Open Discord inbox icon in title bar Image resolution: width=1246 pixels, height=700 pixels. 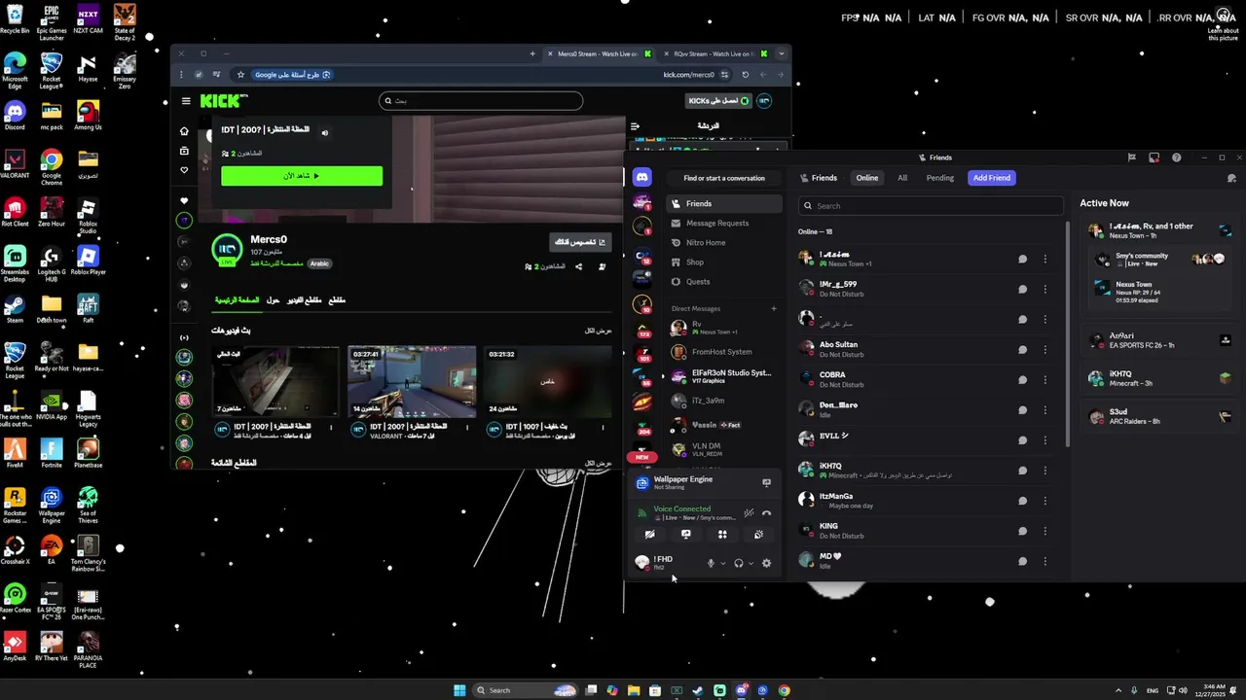click(x=1154, y=157)
